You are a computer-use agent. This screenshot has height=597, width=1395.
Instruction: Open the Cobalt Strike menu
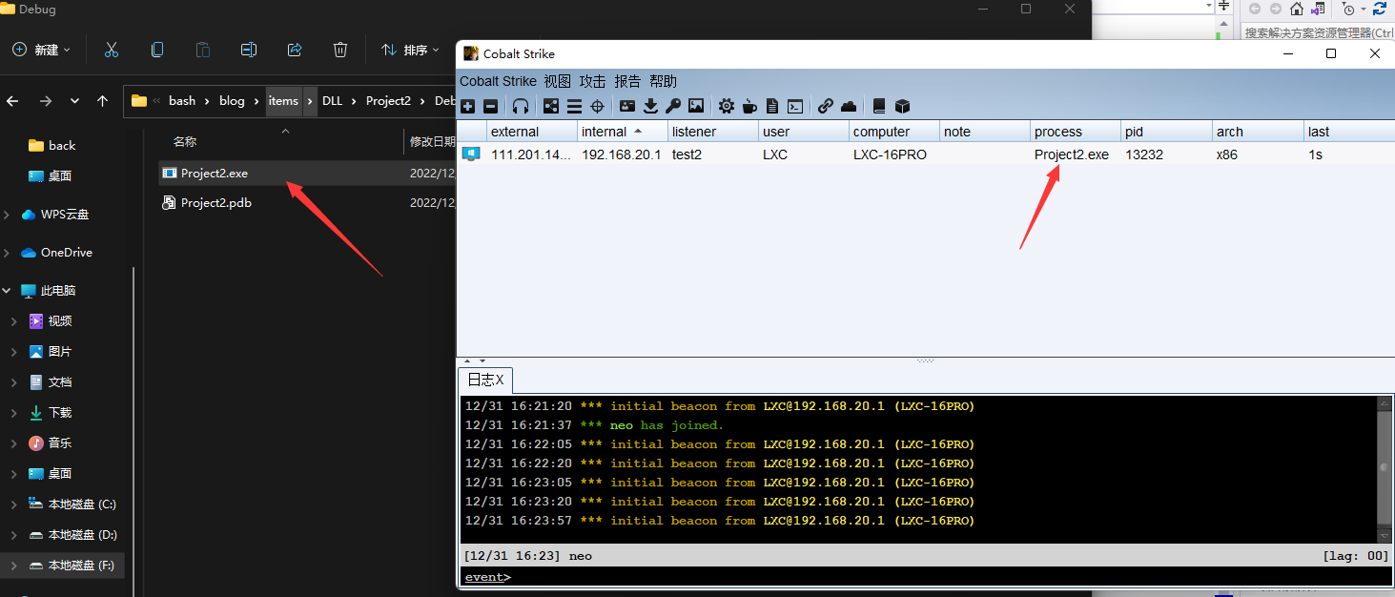(500, 81)
